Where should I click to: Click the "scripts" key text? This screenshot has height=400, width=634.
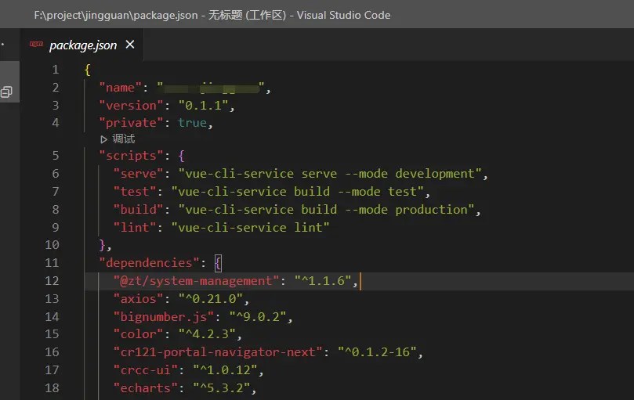click(x=131, y=156)
